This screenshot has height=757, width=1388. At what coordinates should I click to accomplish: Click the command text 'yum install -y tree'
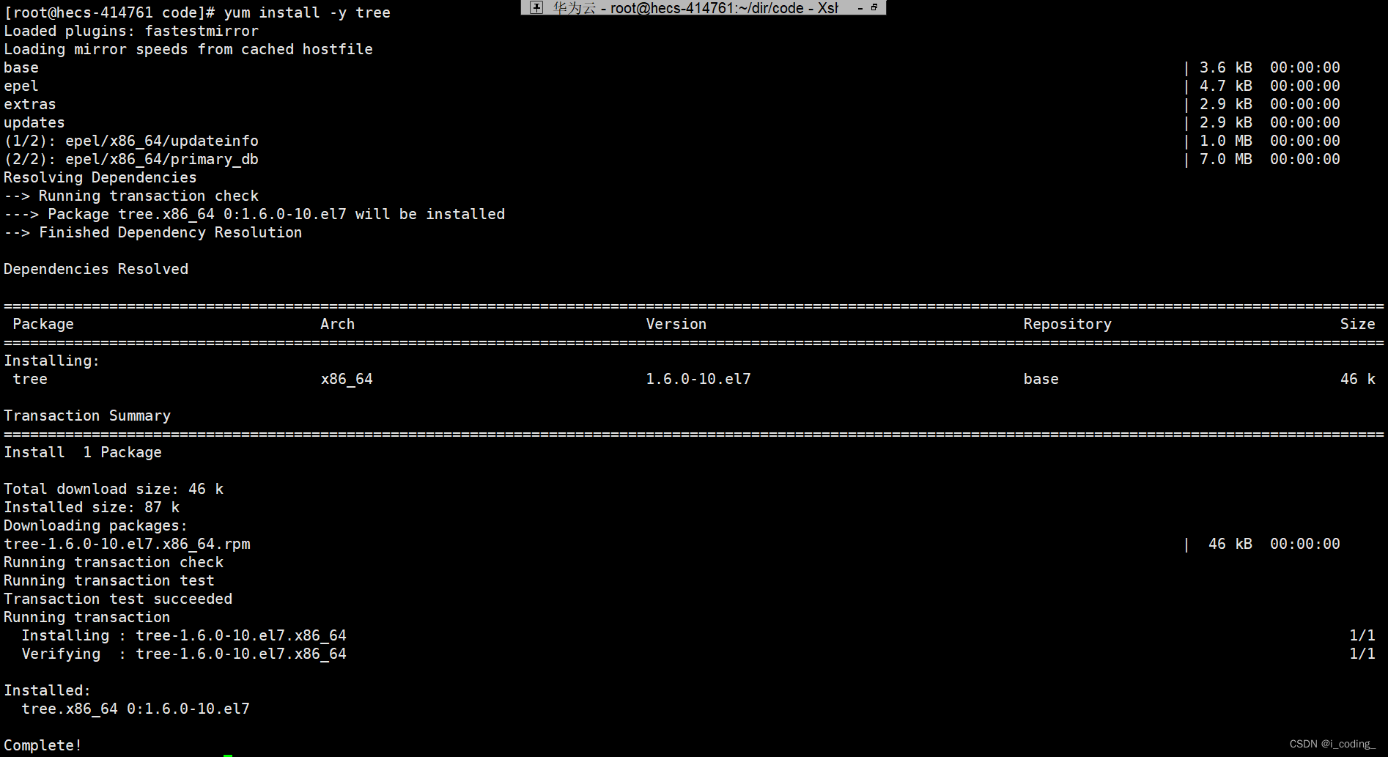307,12
